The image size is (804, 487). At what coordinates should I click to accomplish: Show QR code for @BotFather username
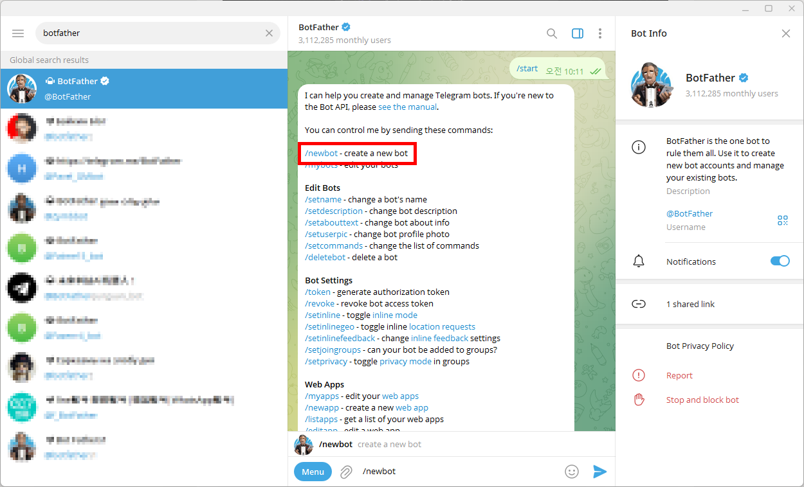coord(783,220)
